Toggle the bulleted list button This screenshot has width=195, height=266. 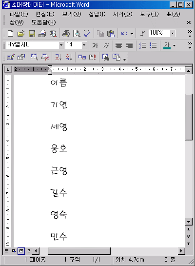point(154,45)
